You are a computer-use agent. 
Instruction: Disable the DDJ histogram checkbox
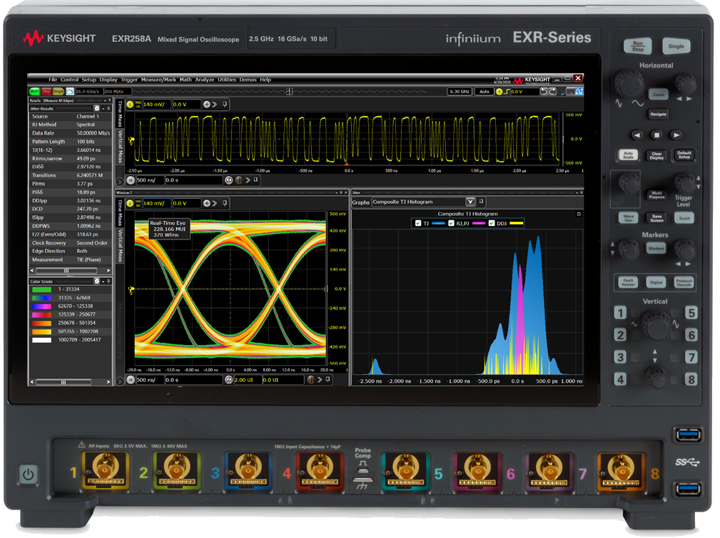492,223
